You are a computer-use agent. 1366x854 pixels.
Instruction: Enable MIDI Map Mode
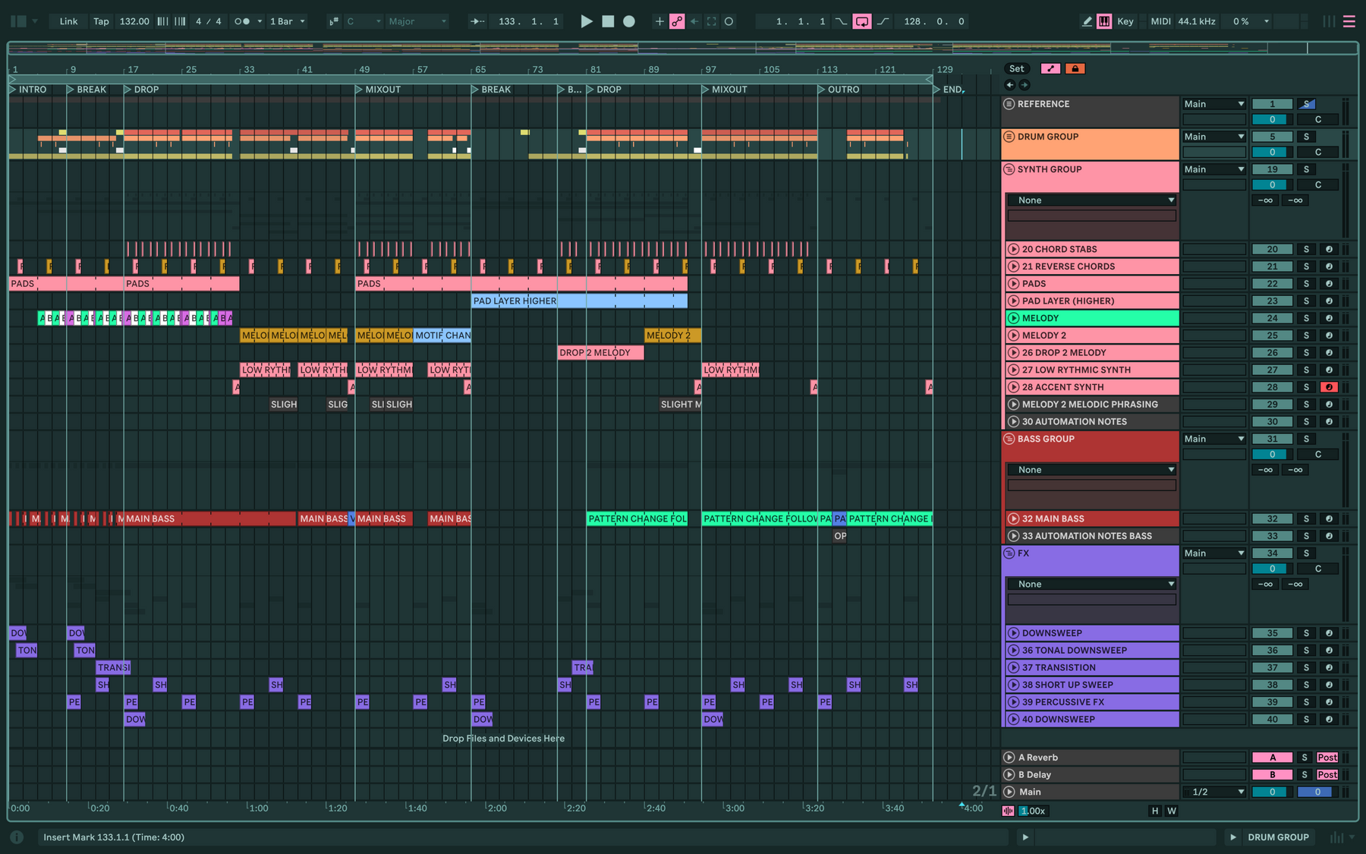click(x=1160, y=21)
